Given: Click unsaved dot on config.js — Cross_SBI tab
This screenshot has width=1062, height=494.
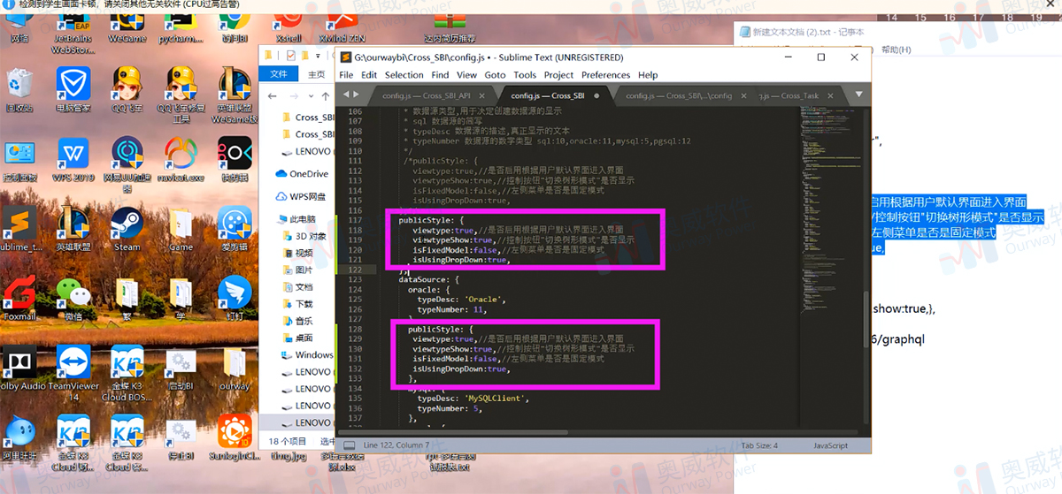Looking at the screenshot, I should 596,95.
